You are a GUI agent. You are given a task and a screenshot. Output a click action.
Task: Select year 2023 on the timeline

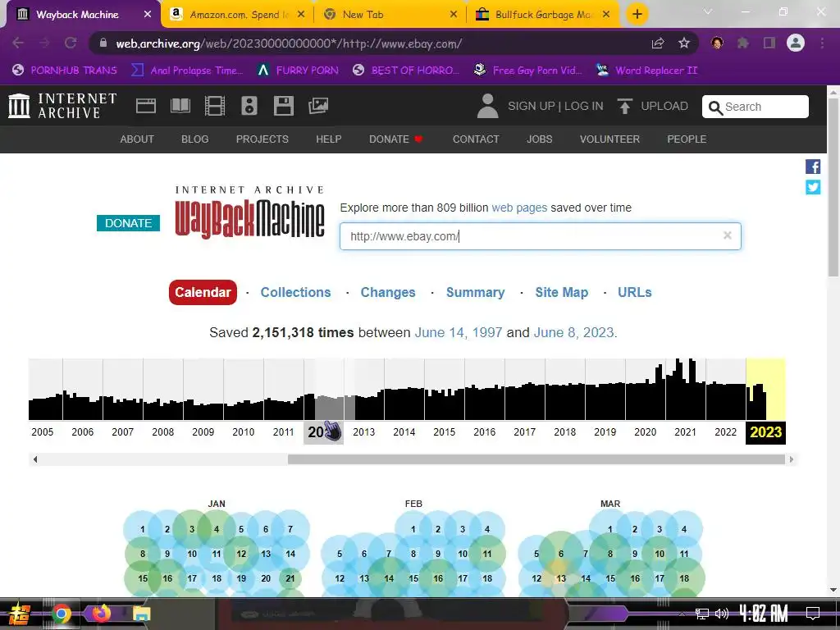(765, 431)
